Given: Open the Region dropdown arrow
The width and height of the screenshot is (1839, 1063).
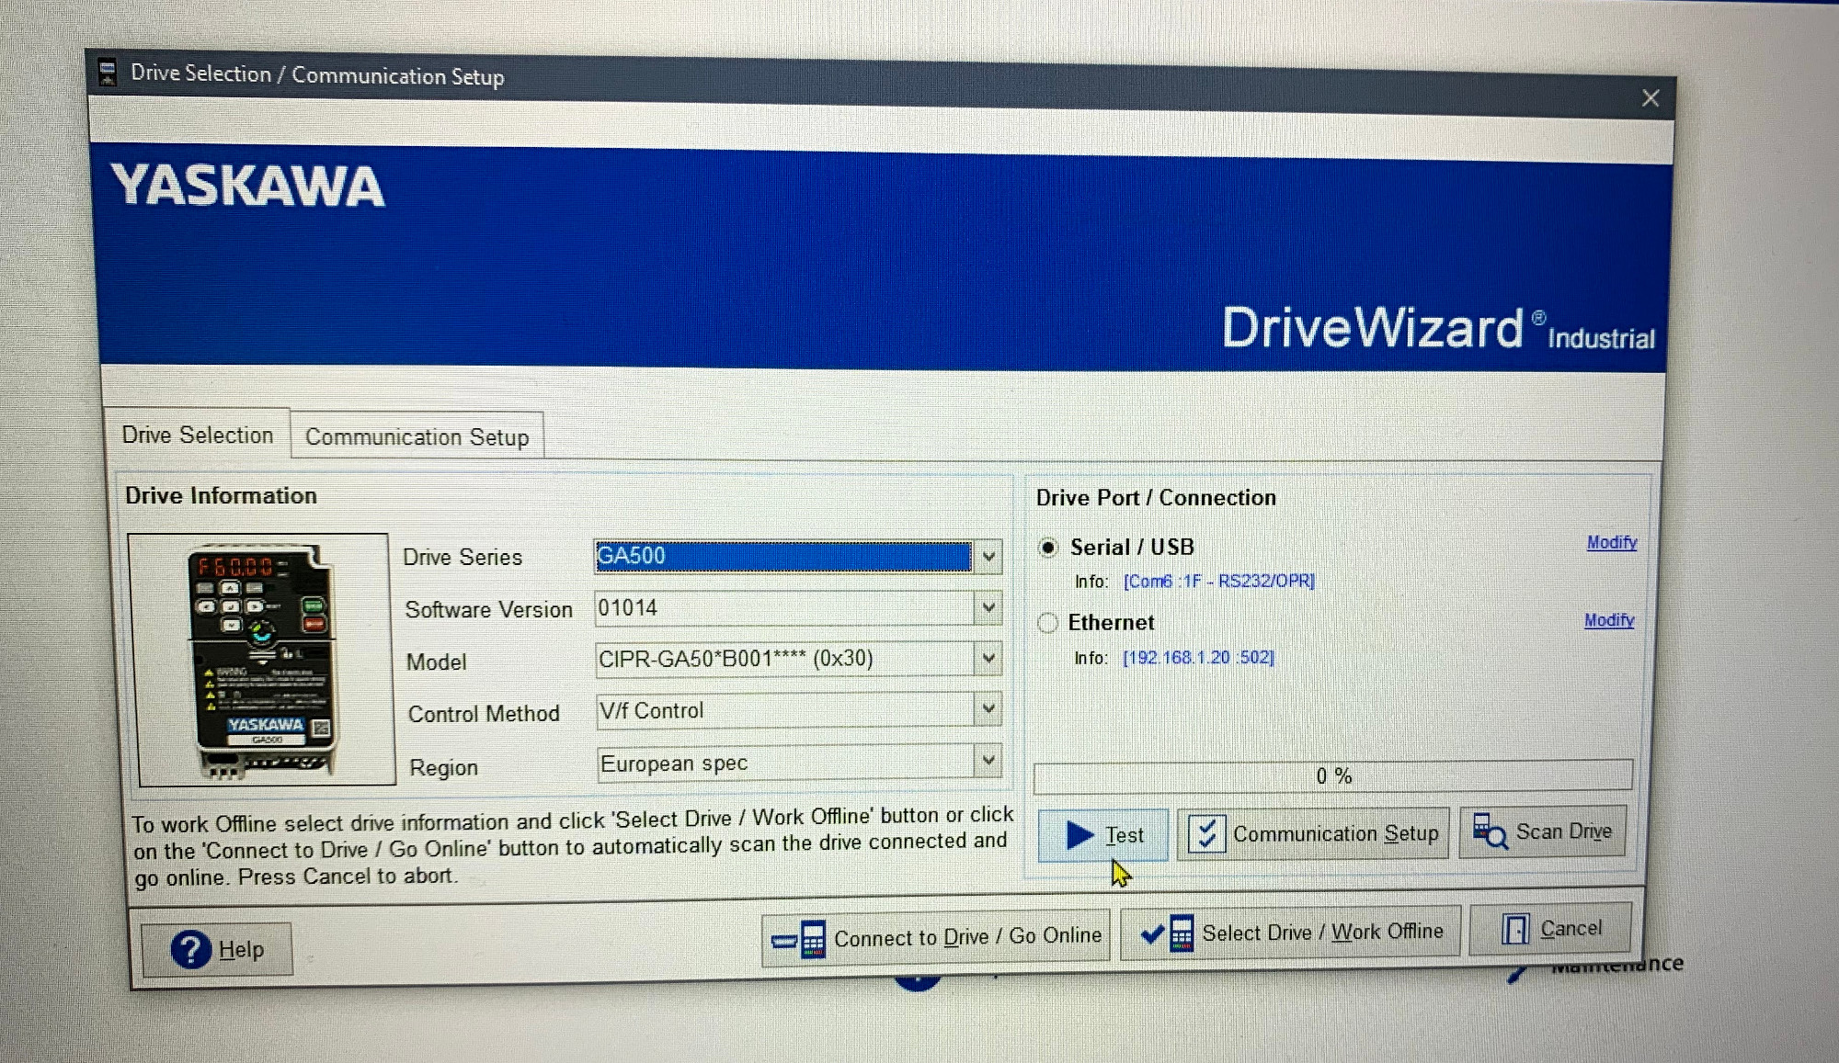Looking at the screenshot, I should (x=988, y=760).
